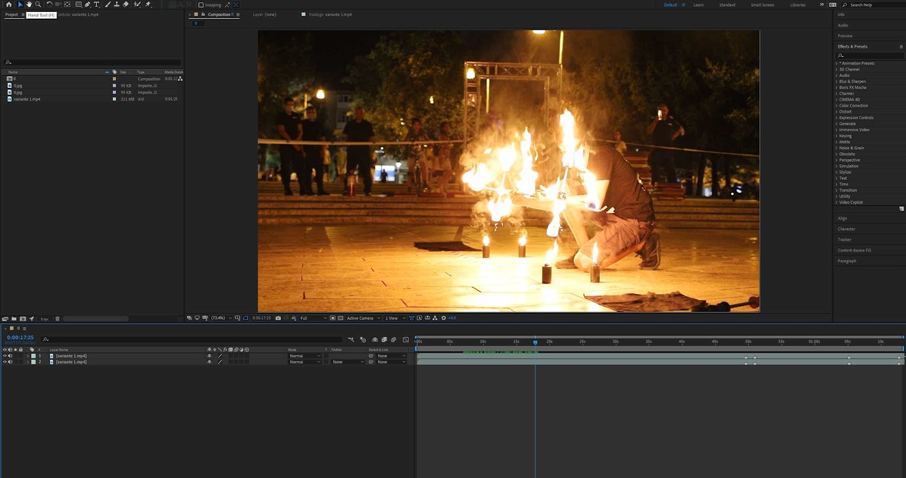
Task: Enable the Snapping checkbox
Action: point(201,5)
